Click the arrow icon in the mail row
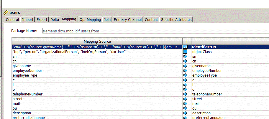 tap(186, 103)
